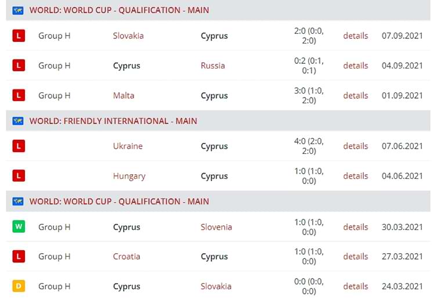The width and height of the screenshot is (437, 299).
Task: Open details for Slovakia vs Cyprus 07.09.2021
Action: (356, 35)
